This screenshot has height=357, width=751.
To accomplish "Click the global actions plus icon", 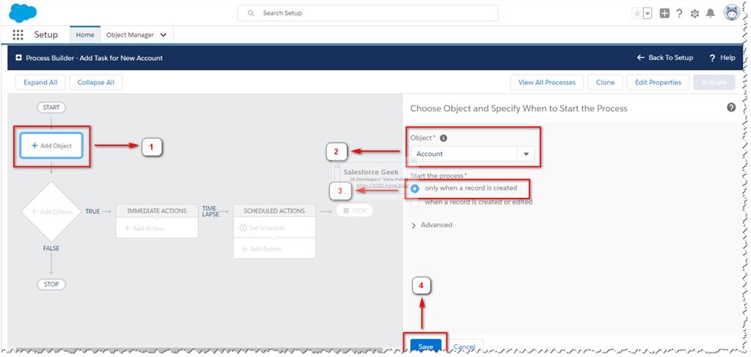I will pos(664,14).
